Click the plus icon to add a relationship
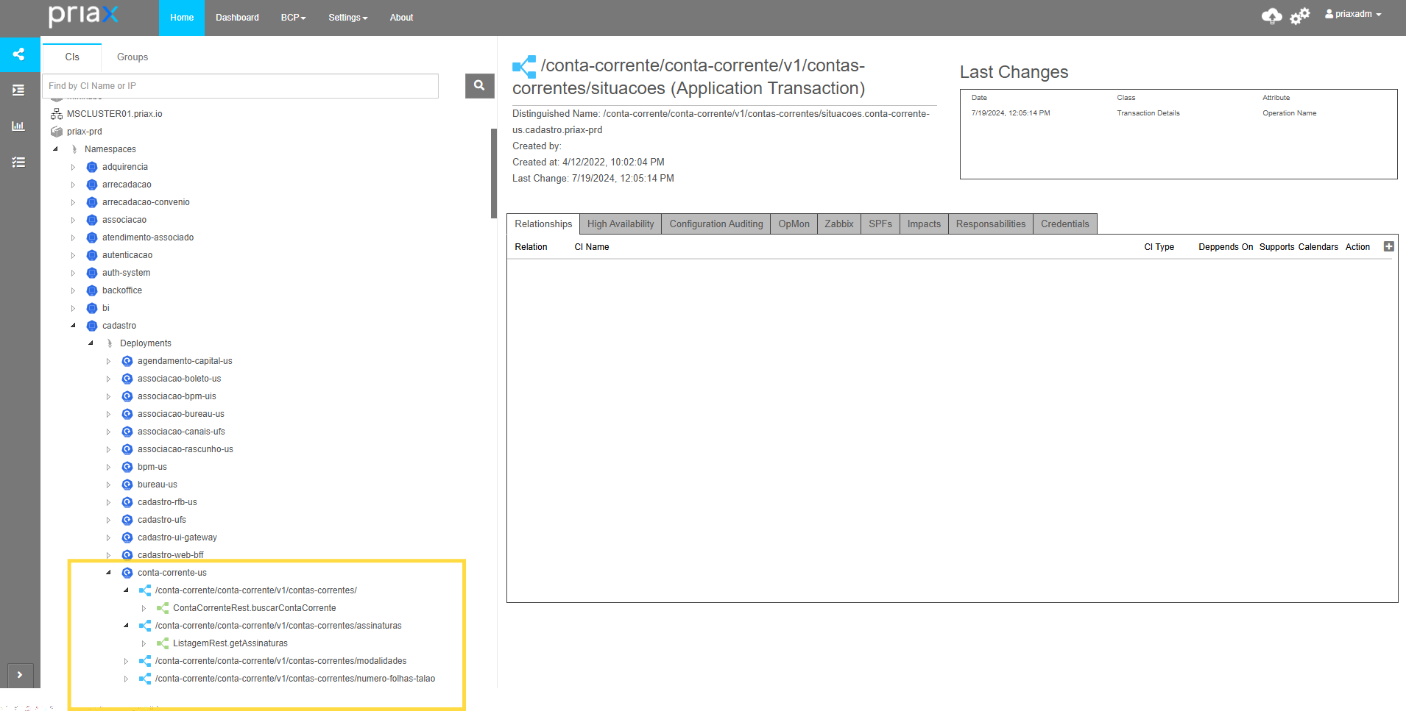The height and width of the screenshot is (711, 1406). [x=1388, y=246]
